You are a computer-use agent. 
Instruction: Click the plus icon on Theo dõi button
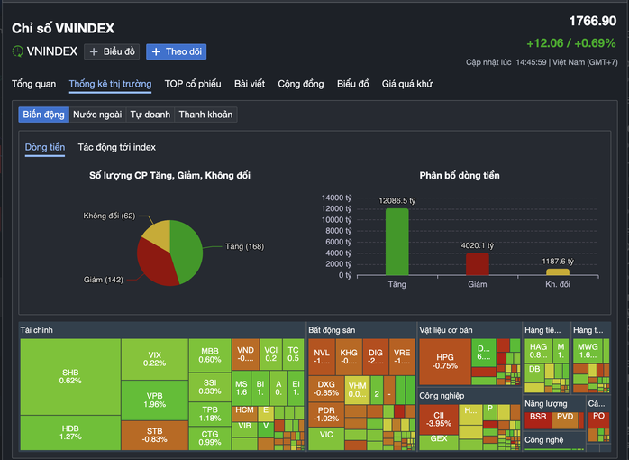tap(156, 52)
